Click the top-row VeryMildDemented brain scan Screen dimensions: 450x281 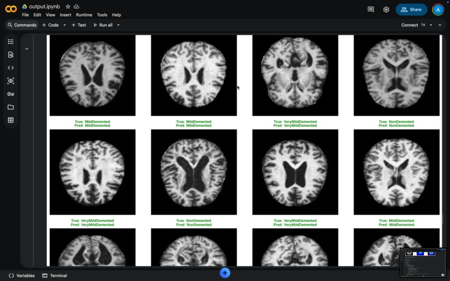tap(295, 75)
